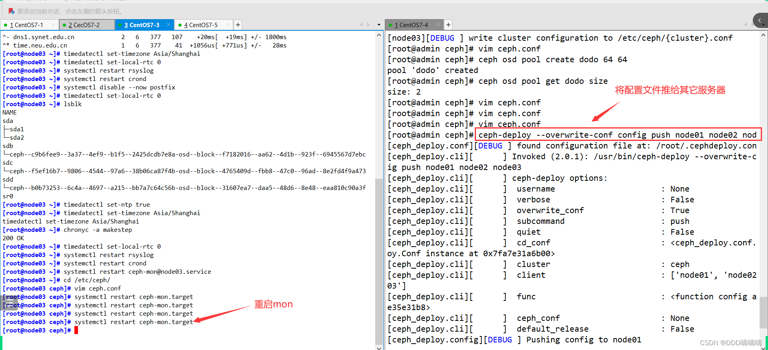Click 'systemctl disable --now postfix' command

pyautogui.click(x=119, y=87)
